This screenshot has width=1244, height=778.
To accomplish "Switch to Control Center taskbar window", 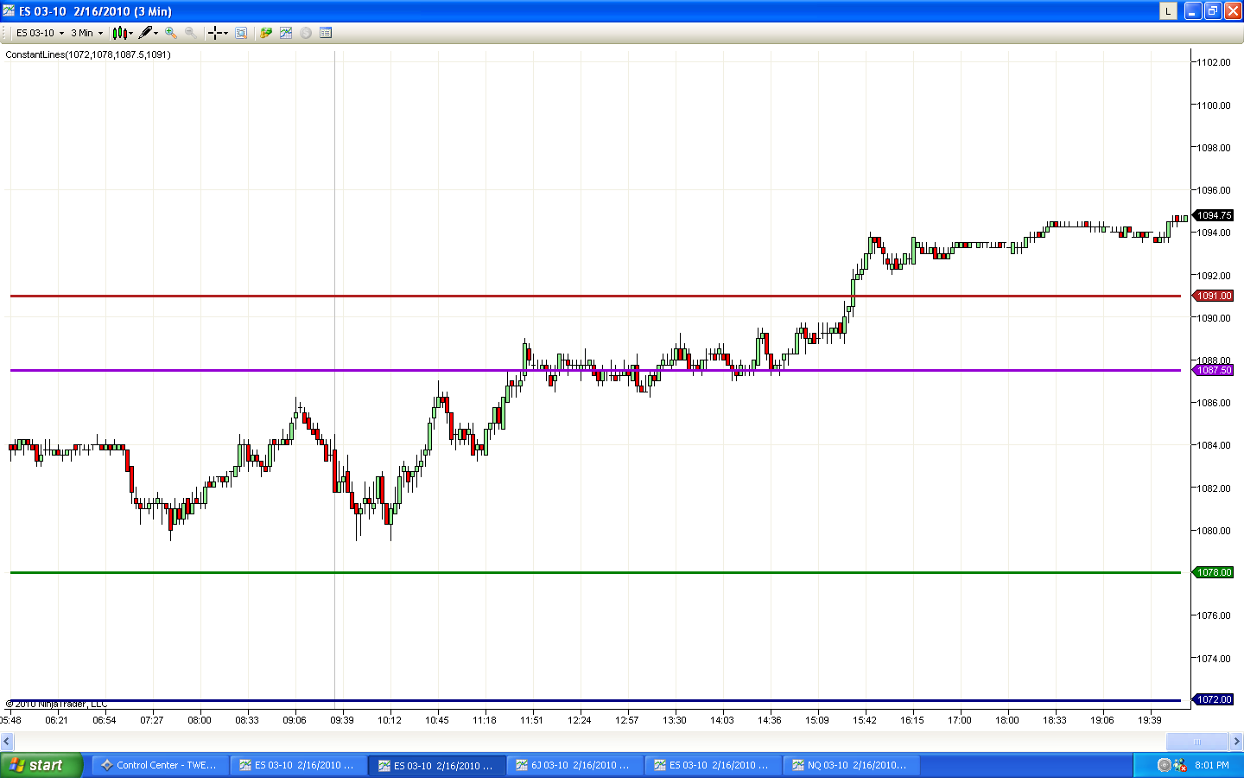I will [x=160, y=765].
